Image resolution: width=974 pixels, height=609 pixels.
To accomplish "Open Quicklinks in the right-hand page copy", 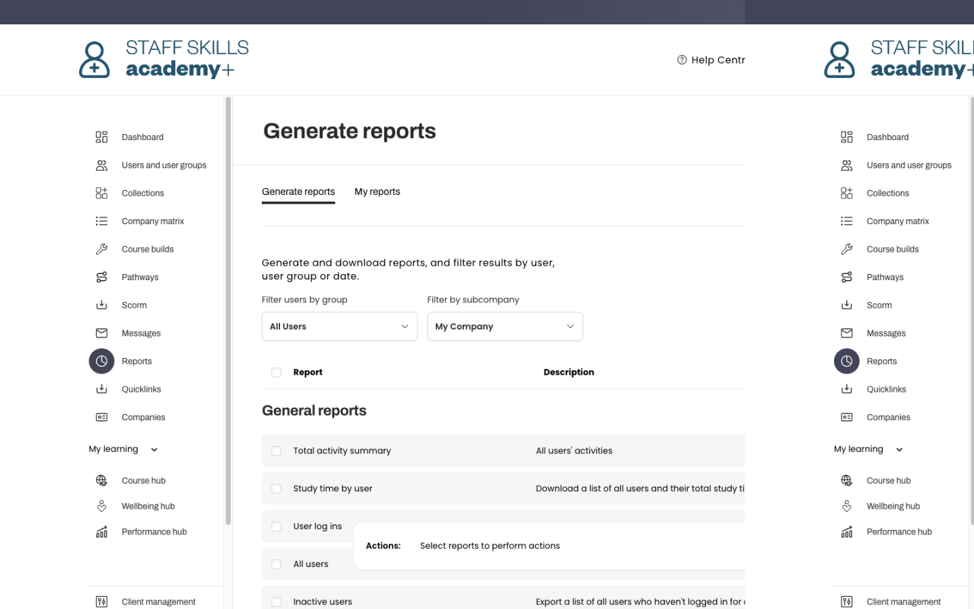I will [x=886, y=389].
